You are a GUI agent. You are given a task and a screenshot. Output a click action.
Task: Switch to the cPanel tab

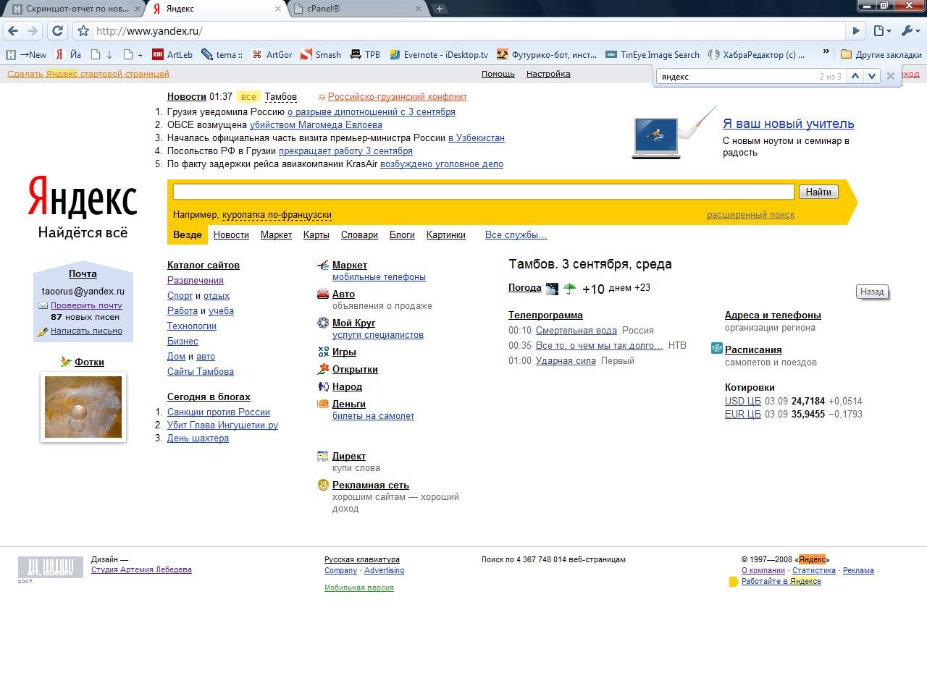(x=323, y=9)
